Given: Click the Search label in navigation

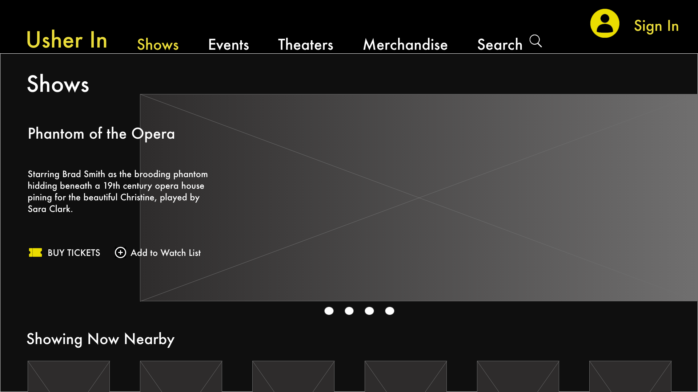Looking at the screenshot, I should click(x=500, y=45).
